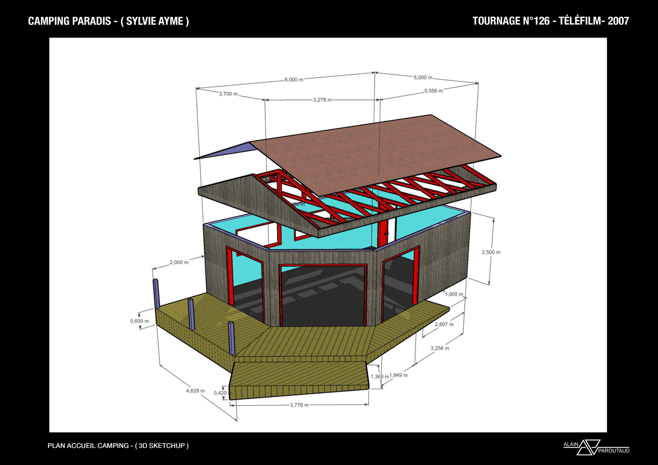Viewport: 658px width, 465px height.
Task: Click the 8,000 m dimension label
Action: (294, 80)
